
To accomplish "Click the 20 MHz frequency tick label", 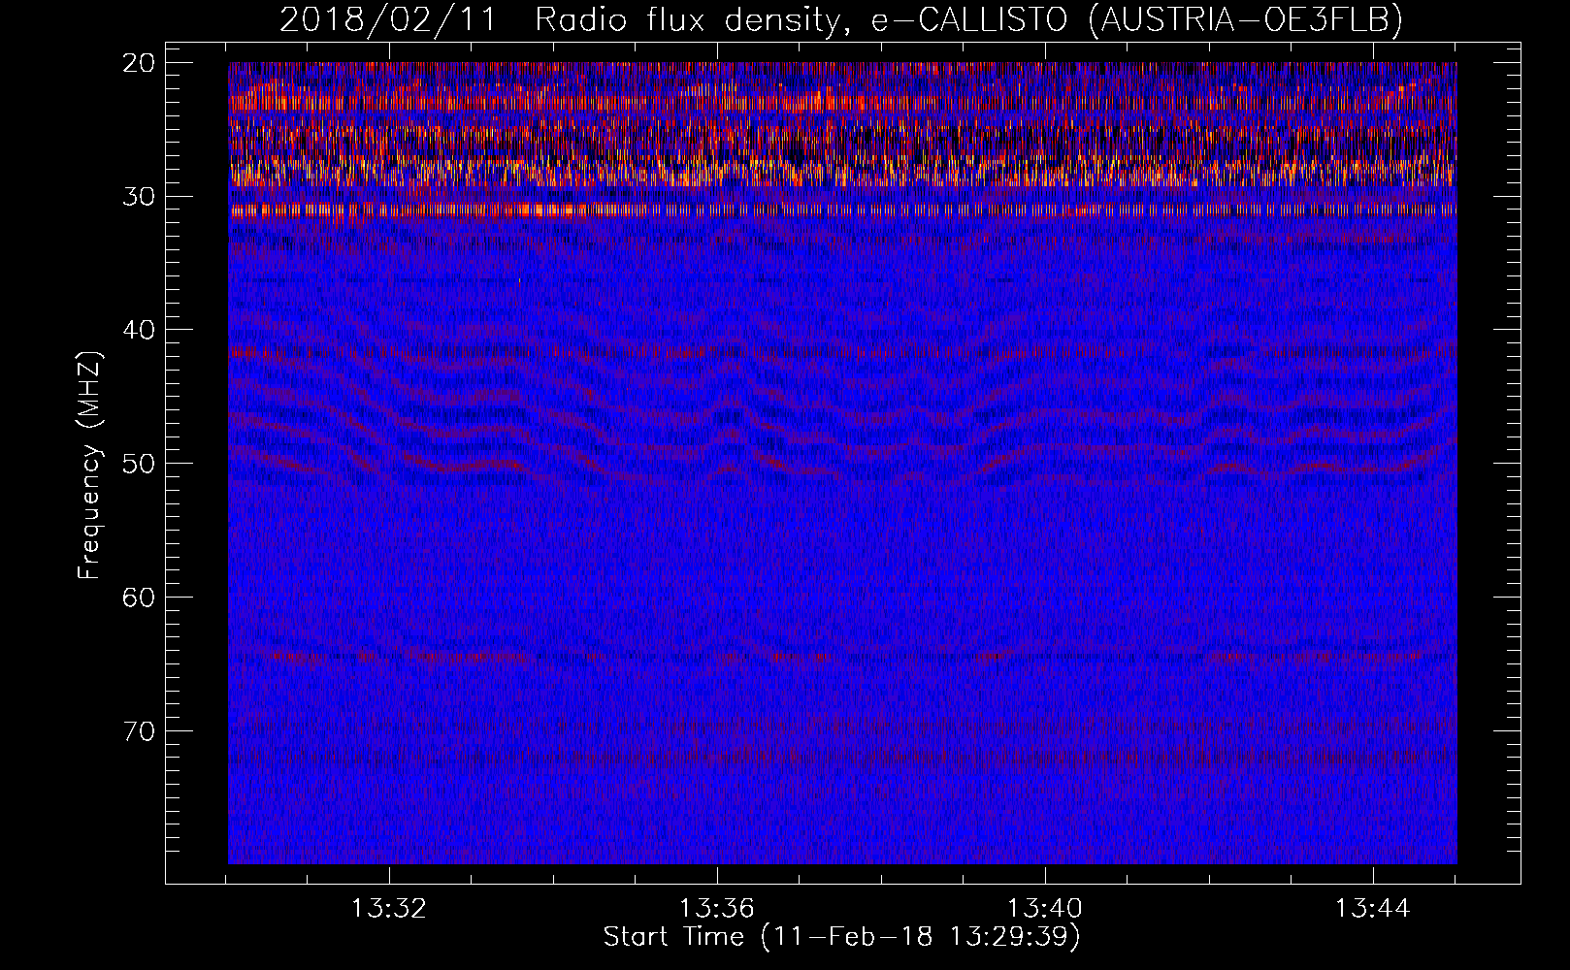I will [x=140, y=63].
